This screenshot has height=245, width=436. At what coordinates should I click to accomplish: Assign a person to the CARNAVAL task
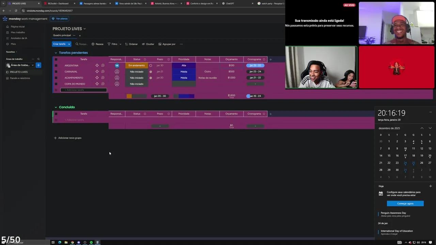coord(117,71)
